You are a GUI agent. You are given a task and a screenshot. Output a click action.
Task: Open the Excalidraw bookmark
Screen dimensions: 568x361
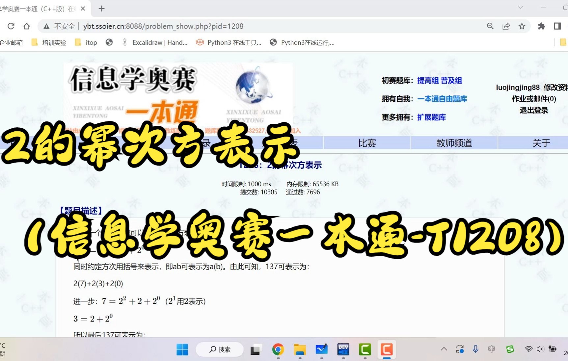click(155, 42)
